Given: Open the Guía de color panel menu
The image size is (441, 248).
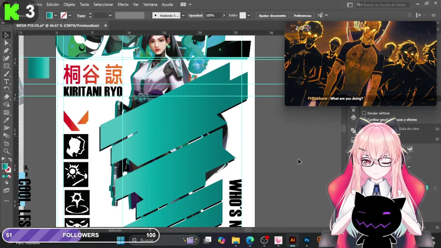Looking at the screenshot, I should coord(437,129).
